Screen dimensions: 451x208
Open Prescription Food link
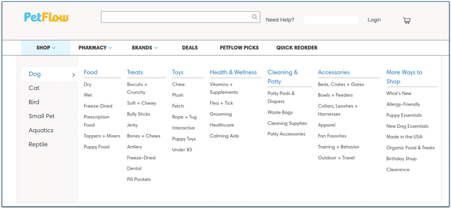[96, 121]
